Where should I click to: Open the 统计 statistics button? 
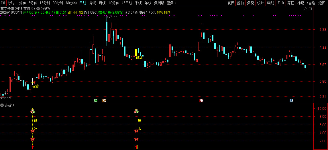[x=260, y=3]
